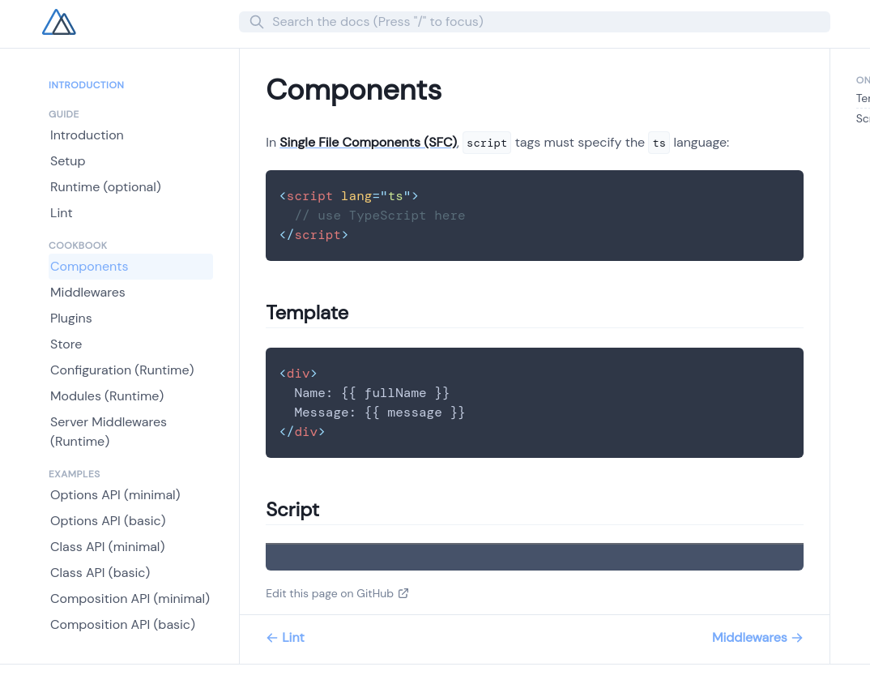
Task: Select Components in the sidebar
Action: (x=131, y=267)
